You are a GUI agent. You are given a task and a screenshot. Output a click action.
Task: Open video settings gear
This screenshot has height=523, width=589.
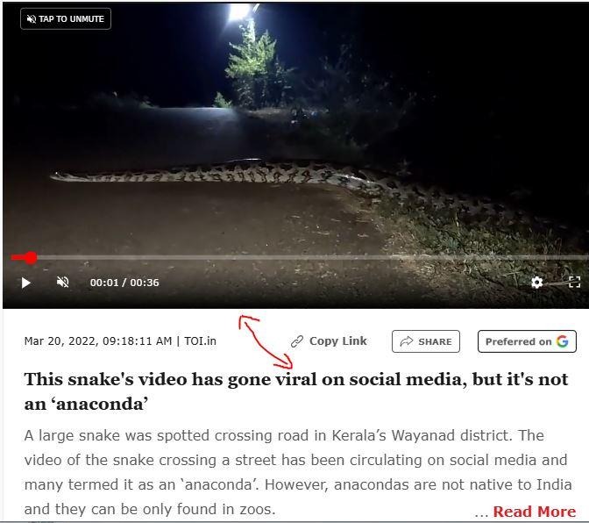click(x=536, y=282)
